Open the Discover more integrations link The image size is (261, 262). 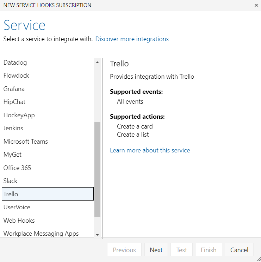132,39
